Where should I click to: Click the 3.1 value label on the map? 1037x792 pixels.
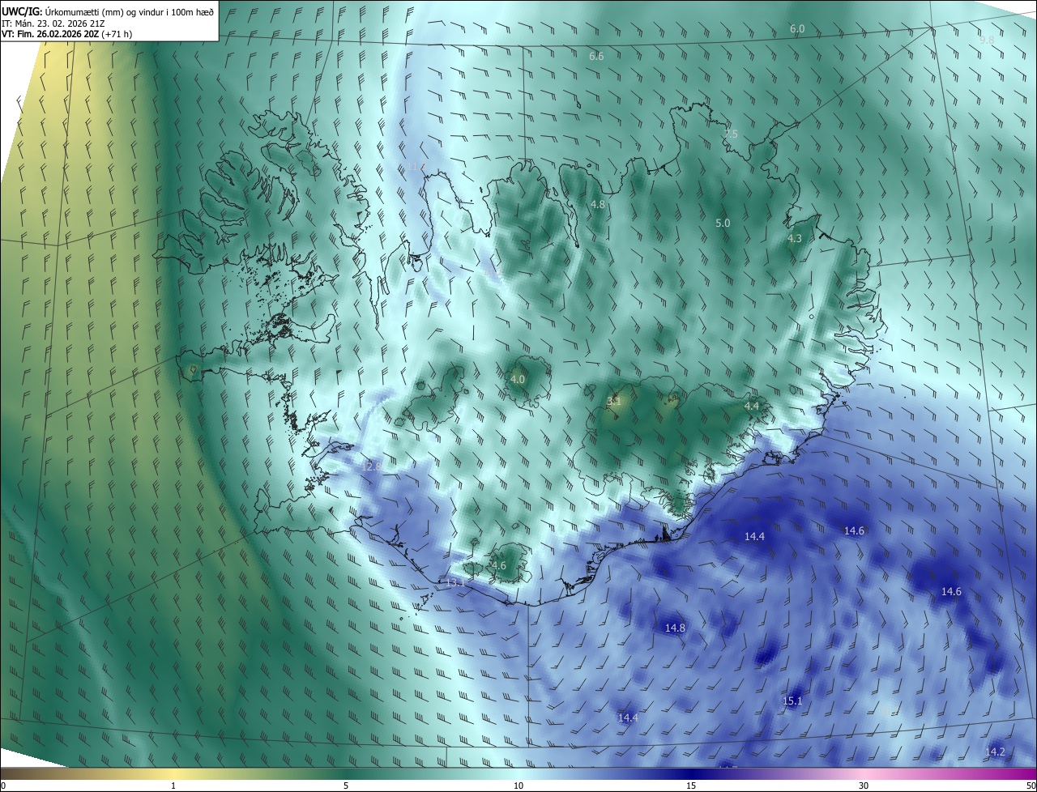[613, 400]
